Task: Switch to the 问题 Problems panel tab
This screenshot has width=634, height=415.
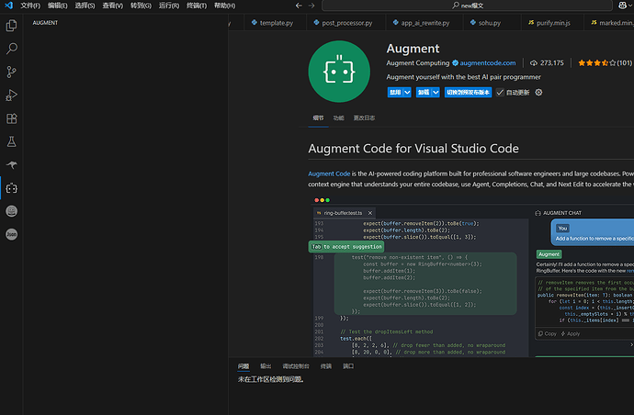Action: 243,366
